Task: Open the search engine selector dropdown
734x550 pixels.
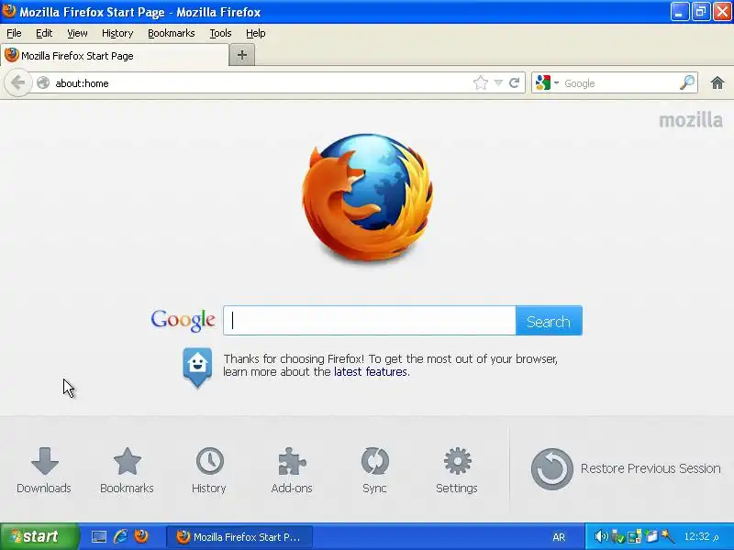Action: pos(547,82)
